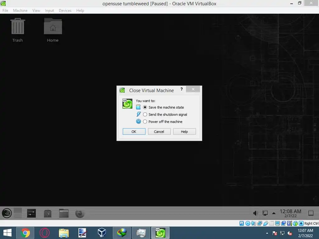The height and width of the screenshot is (239, 319).
Task: Switch to Internet Download Manager in taskbar
Action: [122, 233]
